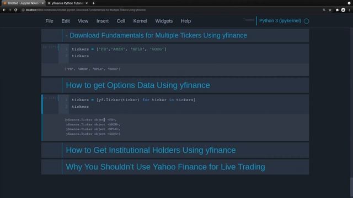Viewport: 353px width, 198px height.
Task: Go back with the browser back arrow
Action: coord(4,10)
